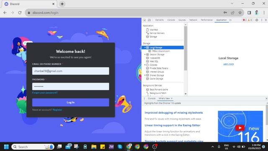Viewport: 268px width, 151px height.
Task: Select Private State Tokens item
Action: [159, 68]
